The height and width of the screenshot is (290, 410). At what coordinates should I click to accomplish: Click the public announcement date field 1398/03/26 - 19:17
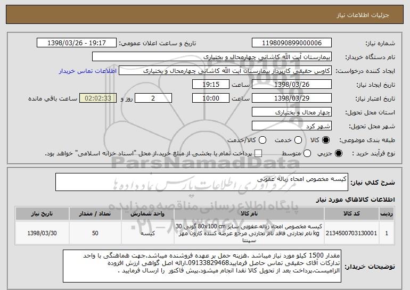click(x=77, y=43)
